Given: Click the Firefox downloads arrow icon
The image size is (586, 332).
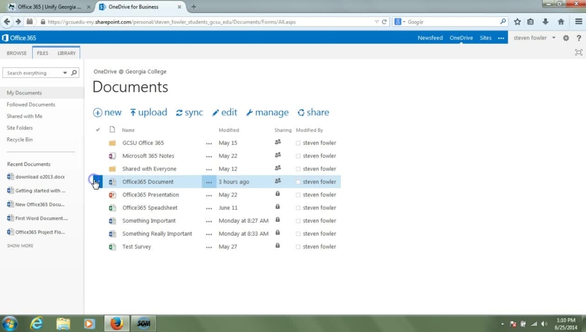Looking at the screenshot, I should [545, 22].
